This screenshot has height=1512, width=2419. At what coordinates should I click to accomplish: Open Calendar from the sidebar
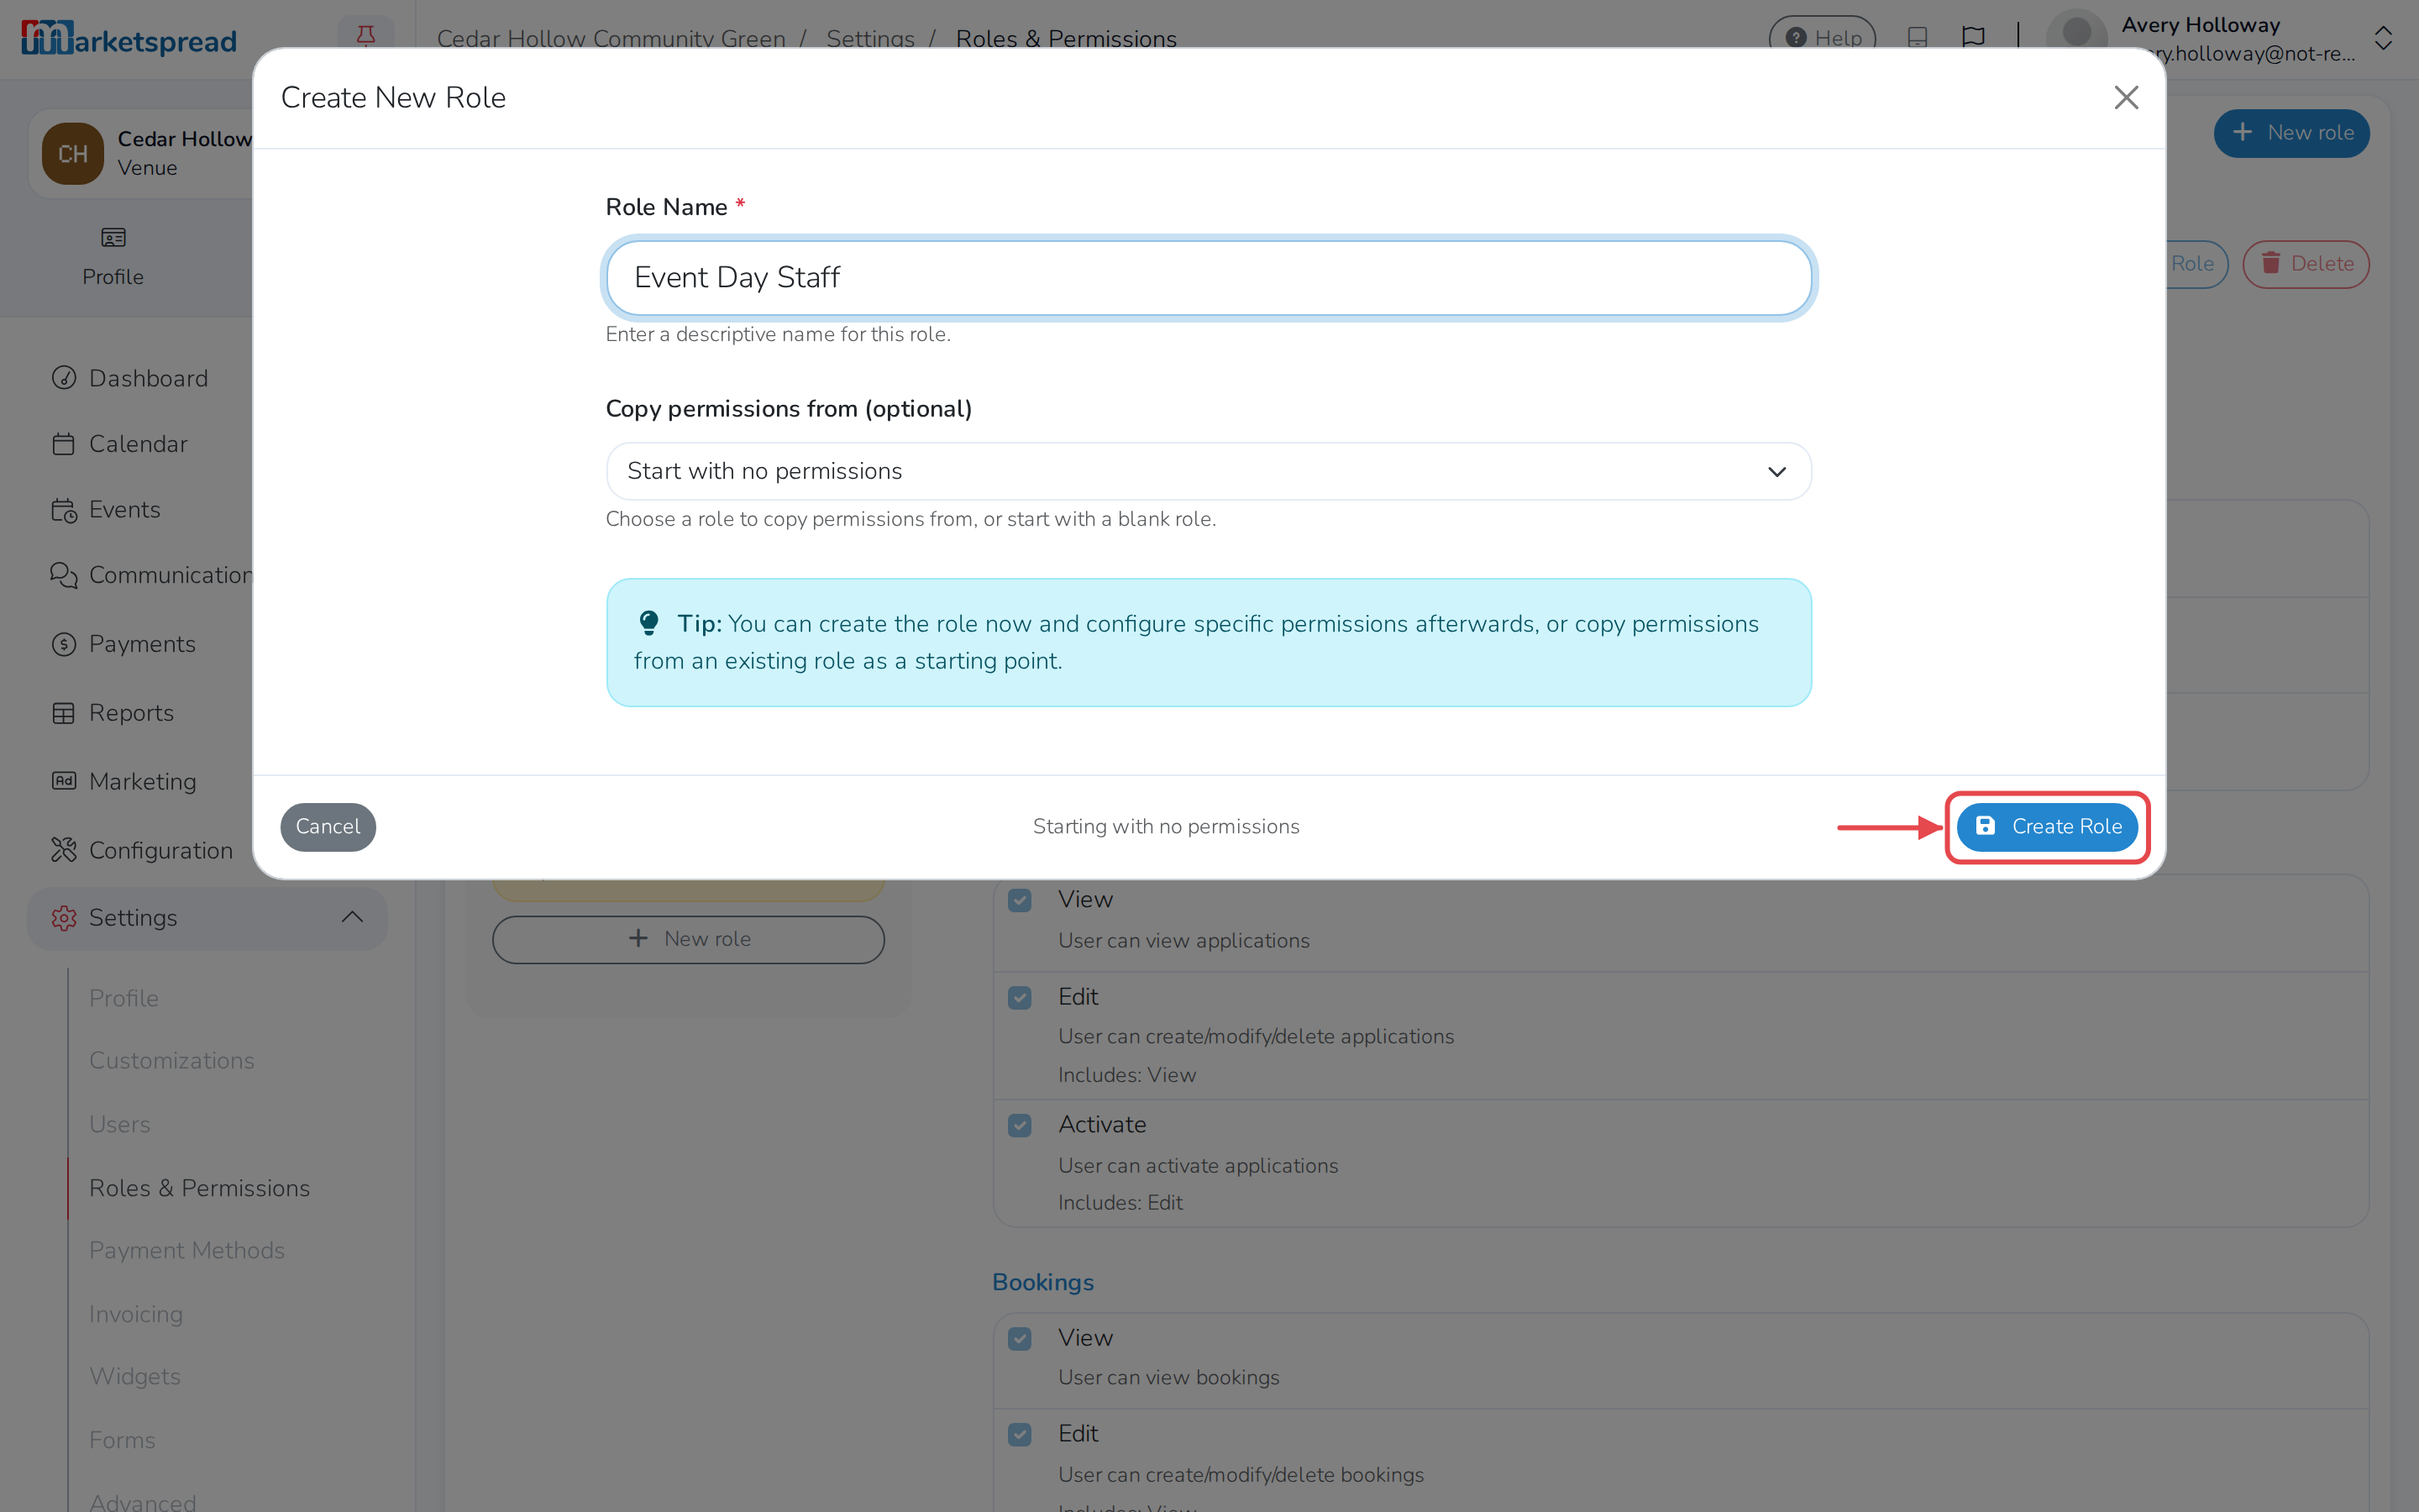(120, 444)
